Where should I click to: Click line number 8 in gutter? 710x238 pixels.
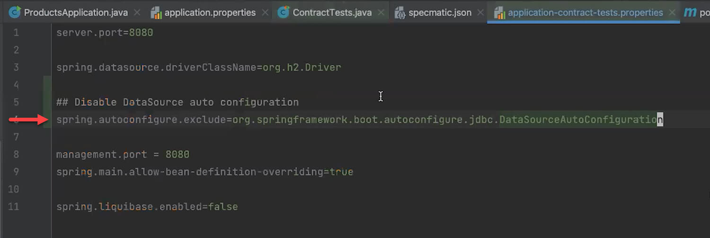[x=16, y=154]
